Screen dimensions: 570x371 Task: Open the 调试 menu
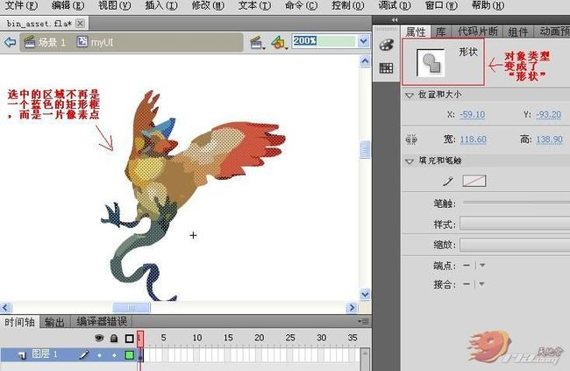pos(395,5)
